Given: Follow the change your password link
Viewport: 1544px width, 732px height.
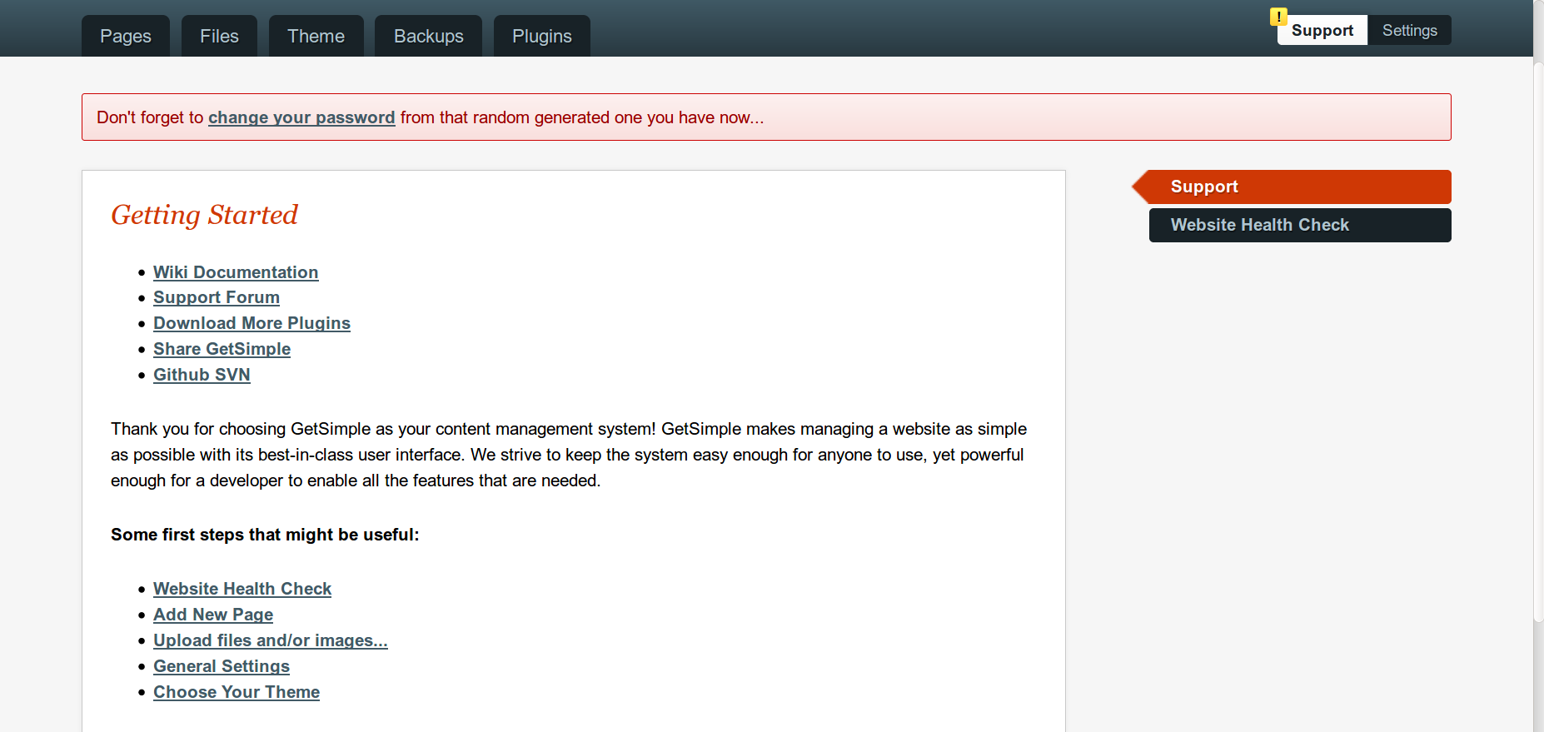Looking at the screenshot, I should click(x=301, y=117).
